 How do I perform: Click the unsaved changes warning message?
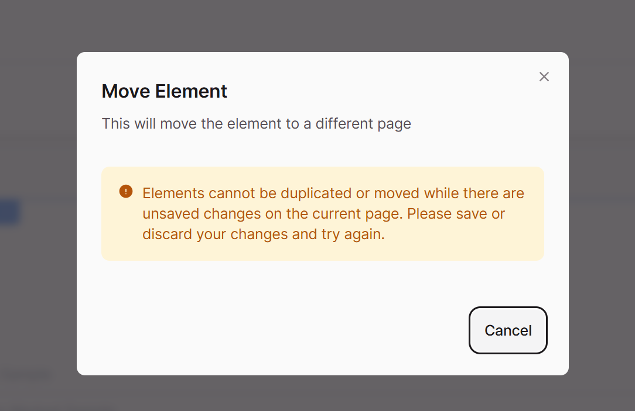coord(333,213)
